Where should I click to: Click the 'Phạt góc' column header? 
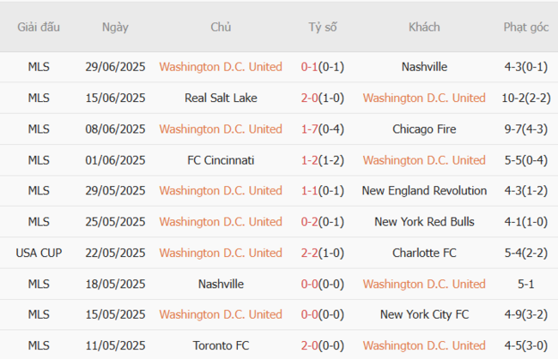click(x=525, y=27)
